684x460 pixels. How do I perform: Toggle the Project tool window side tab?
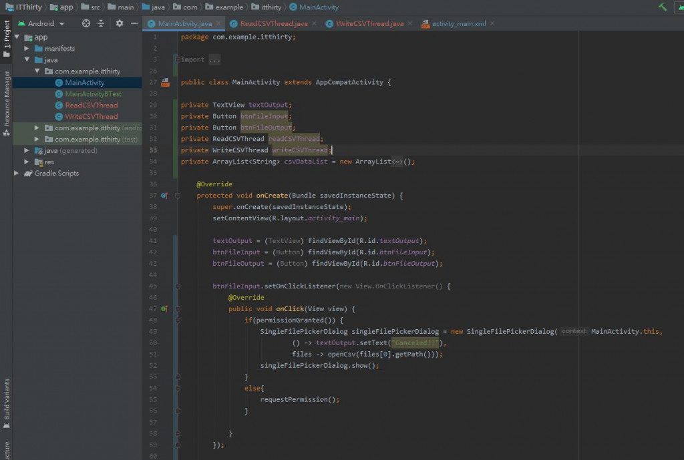pos(7,36)
